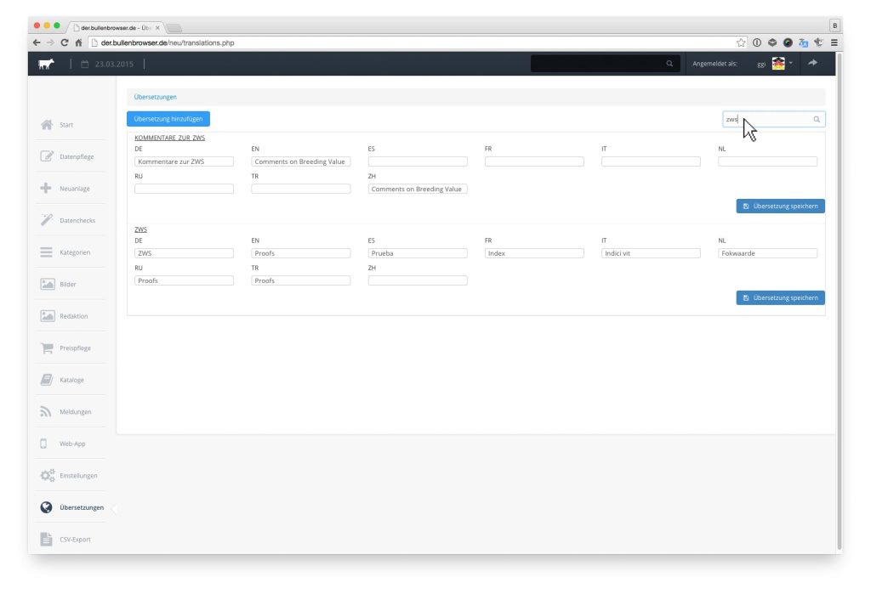
Task: Click the ES field containing Prueba
Action: (x=417, y=253)
